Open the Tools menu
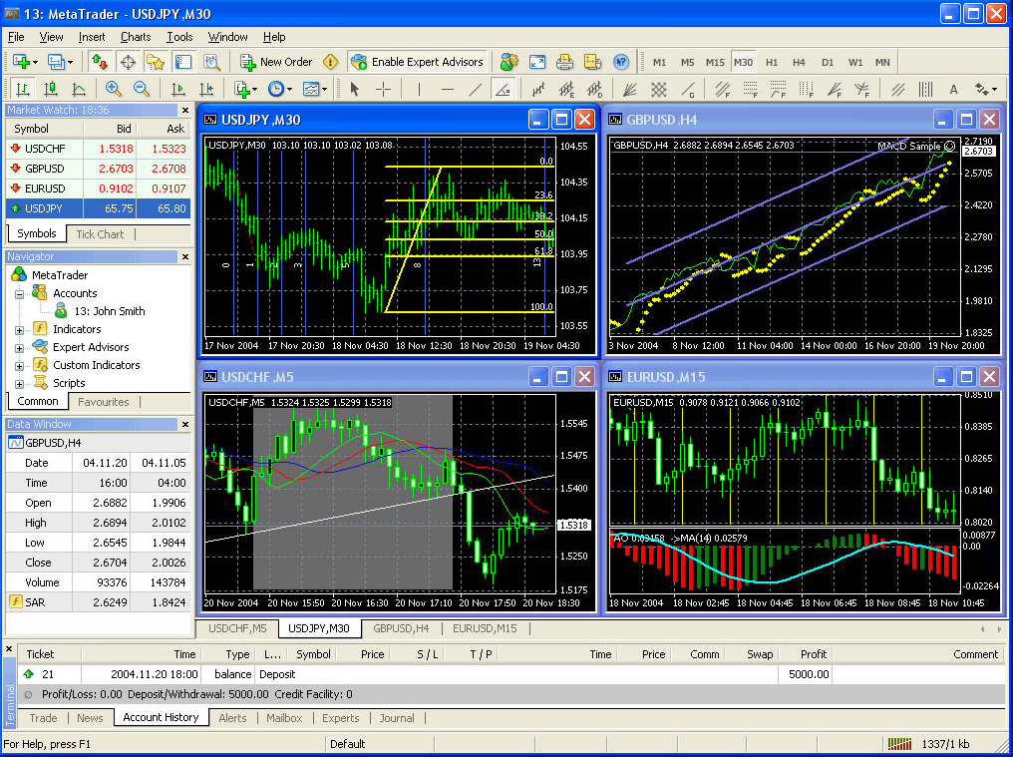The width and height of the screenshot is (1013, 757). [179, 37]
